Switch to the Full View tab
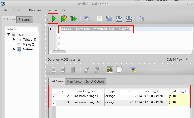The width and height of the screenshot is (194, 118). click(57, 81)
